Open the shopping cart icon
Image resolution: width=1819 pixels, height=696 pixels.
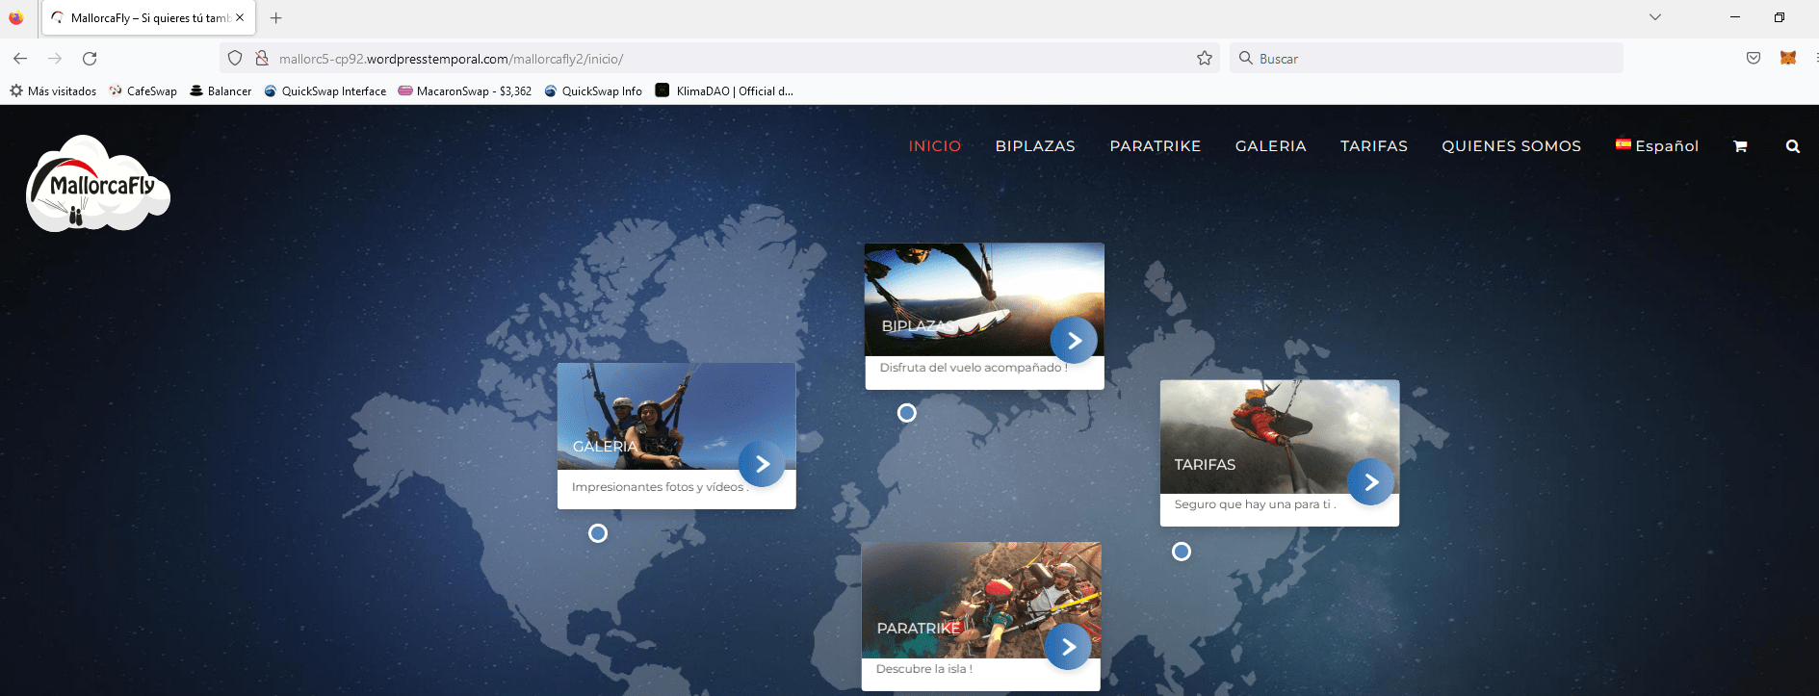point(1740,146)
